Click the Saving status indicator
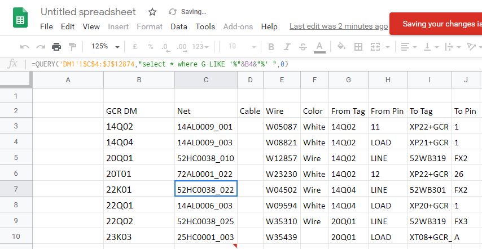This screenshot has height=249, width=482. coord(187,12)
